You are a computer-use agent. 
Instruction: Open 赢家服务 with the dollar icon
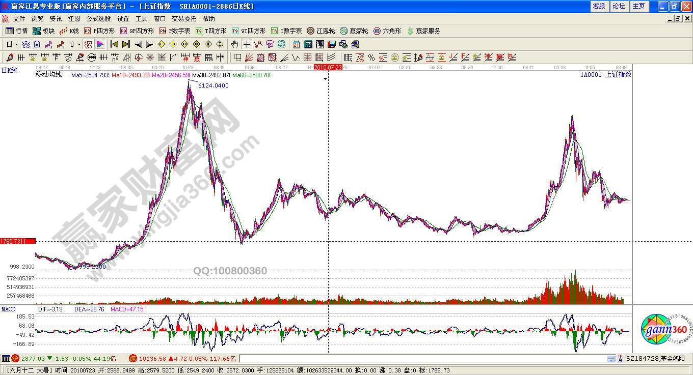point(423,31)
